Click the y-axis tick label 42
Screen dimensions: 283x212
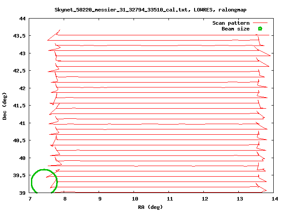click(23, 88)
